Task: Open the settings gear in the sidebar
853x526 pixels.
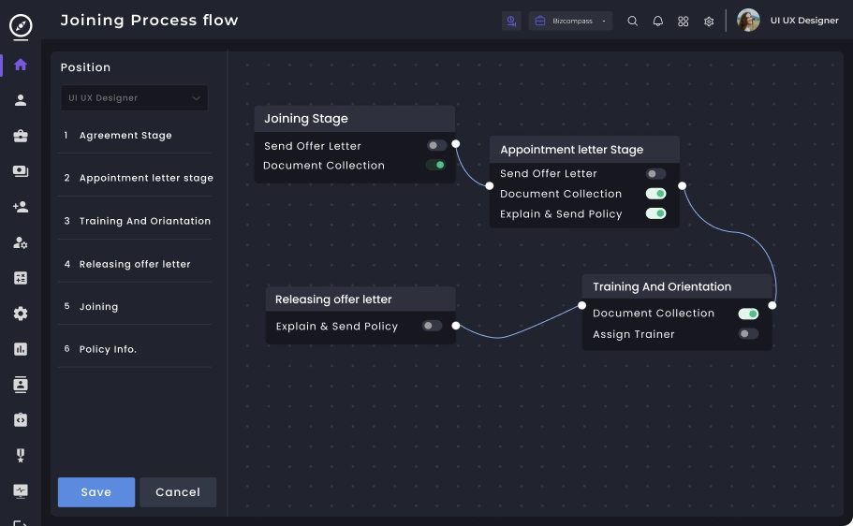Action: 21,314
